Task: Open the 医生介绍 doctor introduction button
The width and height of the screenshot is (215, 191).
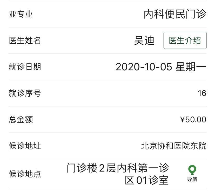Action: tap(185, 40)
